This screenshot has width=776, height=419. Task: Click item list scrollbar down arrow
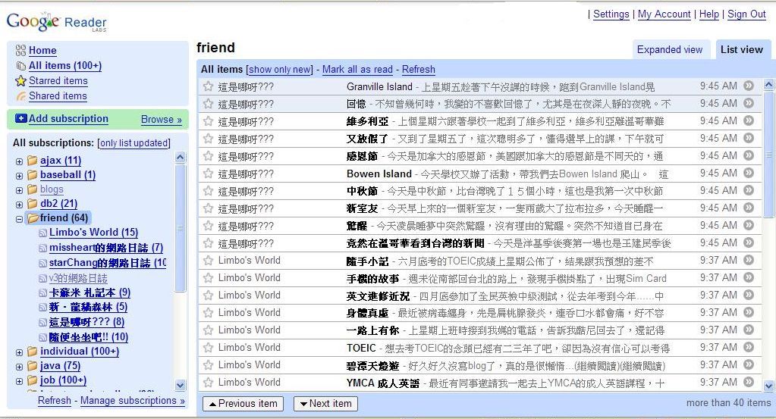click(768, 386)
